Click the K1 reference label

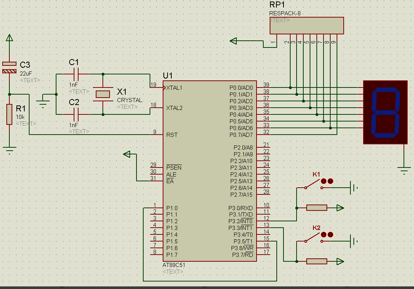(316, 175)
